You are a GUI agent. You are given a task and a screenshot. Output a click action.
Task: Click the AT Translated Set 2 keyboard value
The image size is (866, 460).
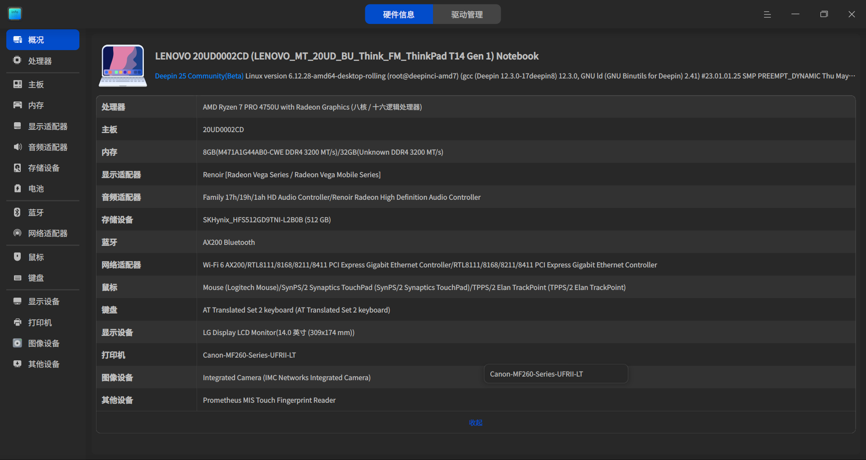(x=296, y=310)
